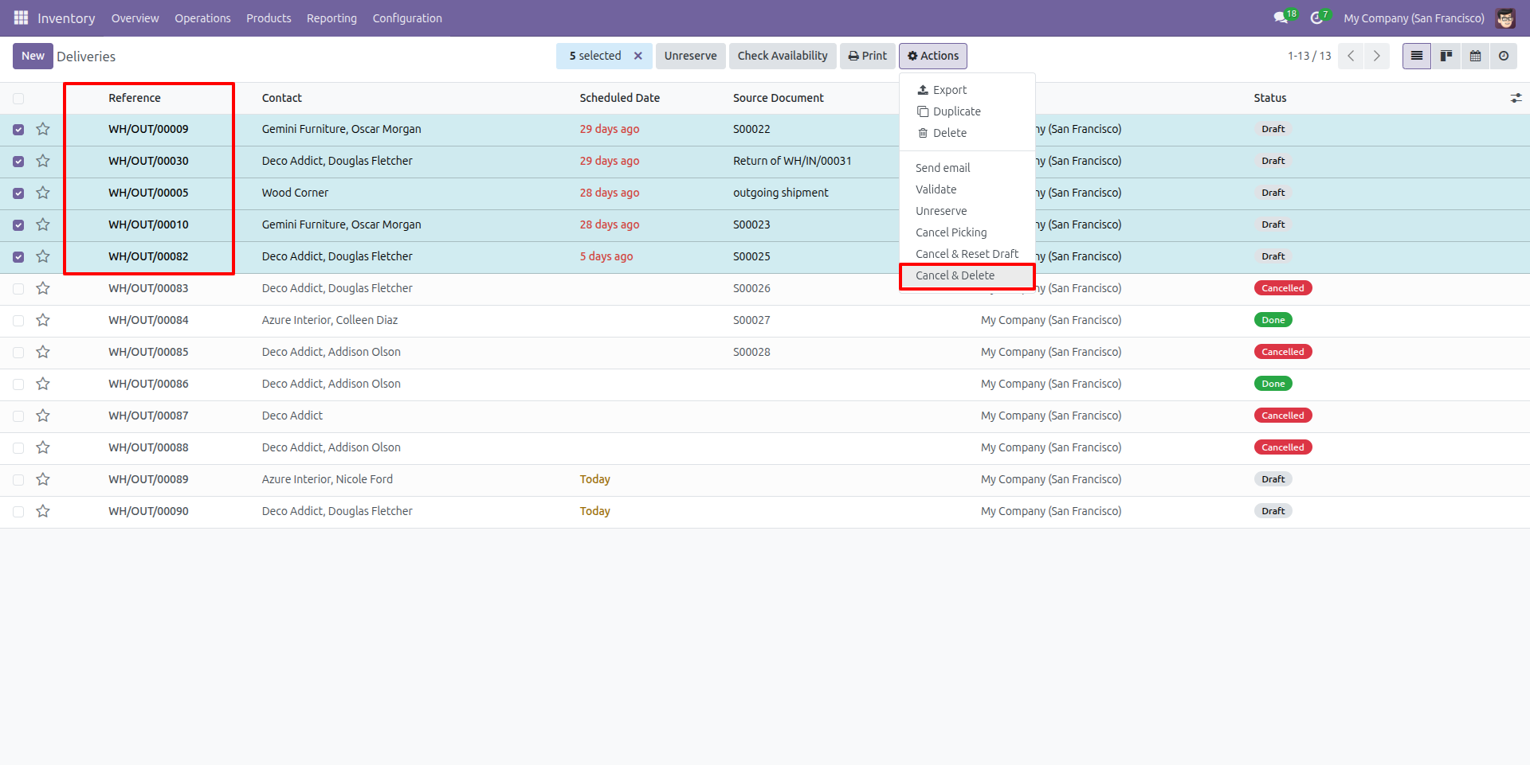Open delivery WH/OUT/00089 row
Screen dimensions: 1530x765
pyautogui.click(x=765, y=480)
